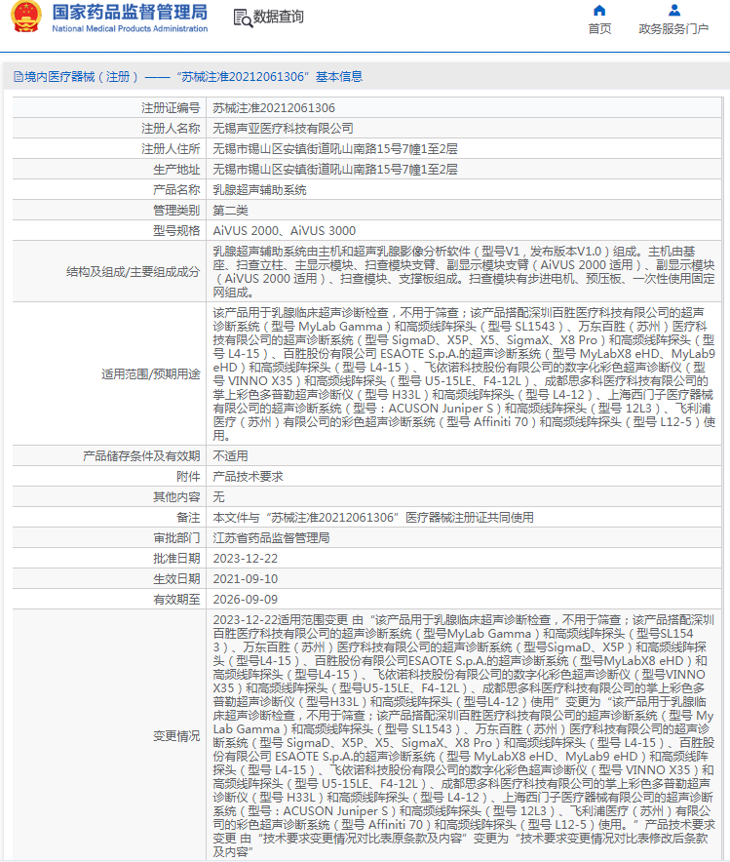
Task: Click the 附件 row label
Action: tap(188, 477)
